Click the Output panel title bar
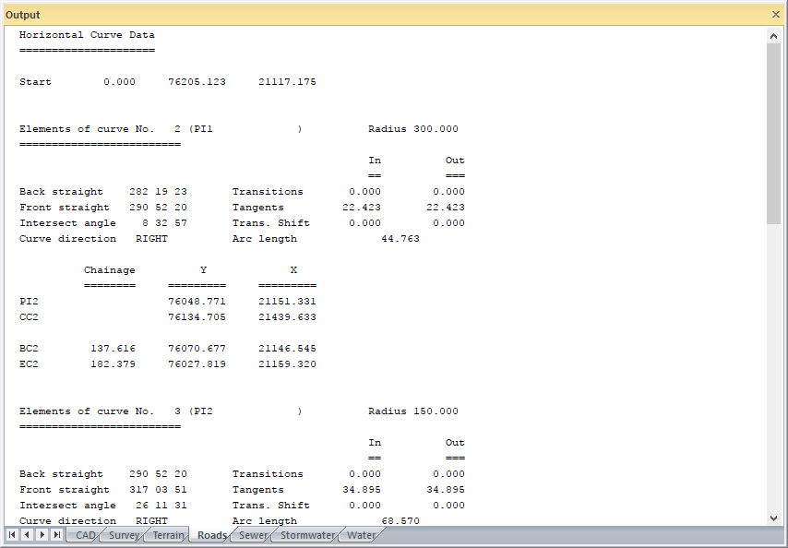788x548 pixels. point(369,15)
